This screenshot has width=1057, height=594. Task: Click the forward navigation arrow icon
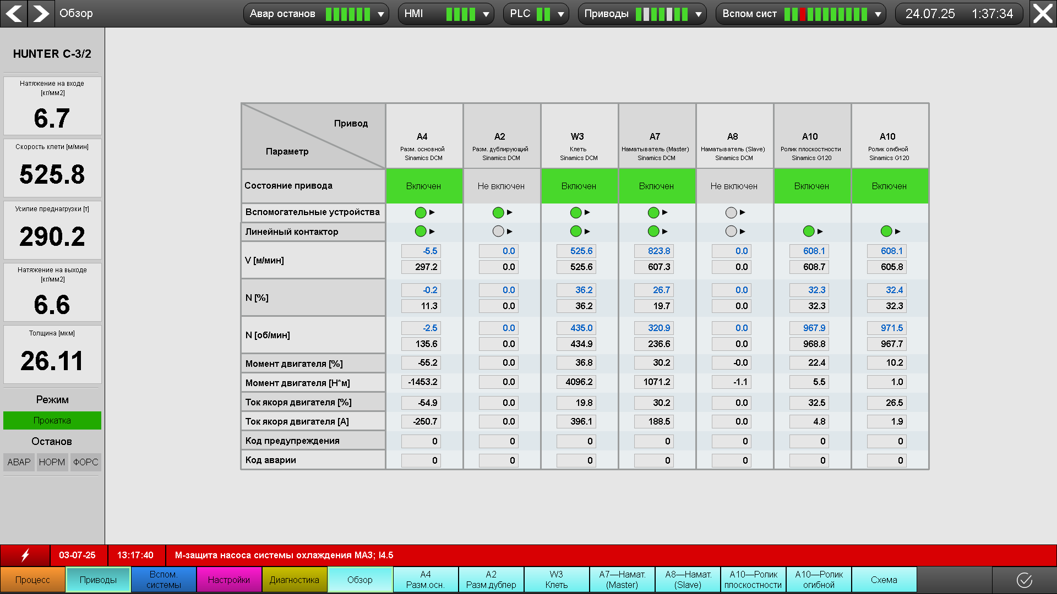(x=41, y=13)
